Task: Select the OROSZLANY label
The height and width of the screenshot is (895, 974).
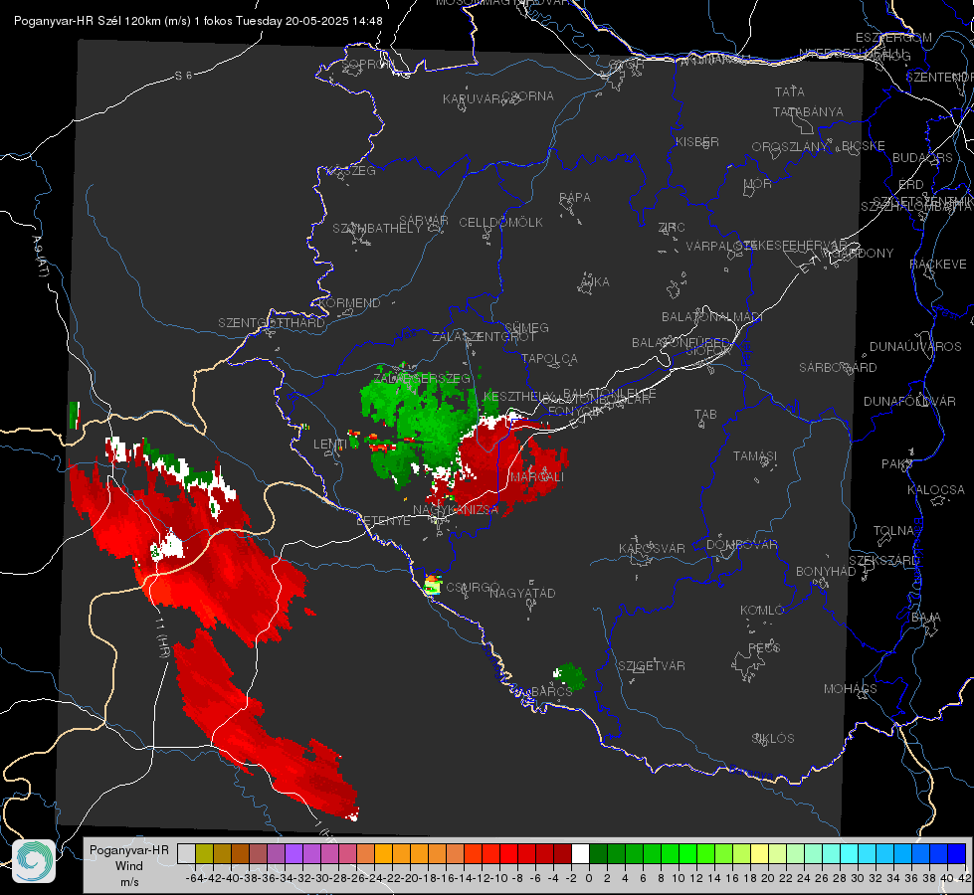Action: click(x=790, y=147)
